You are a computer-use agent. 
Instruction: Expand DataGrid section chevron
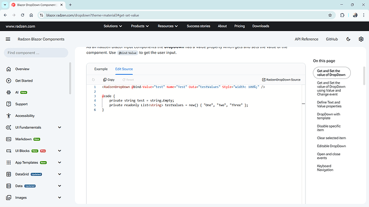(59, 174)
